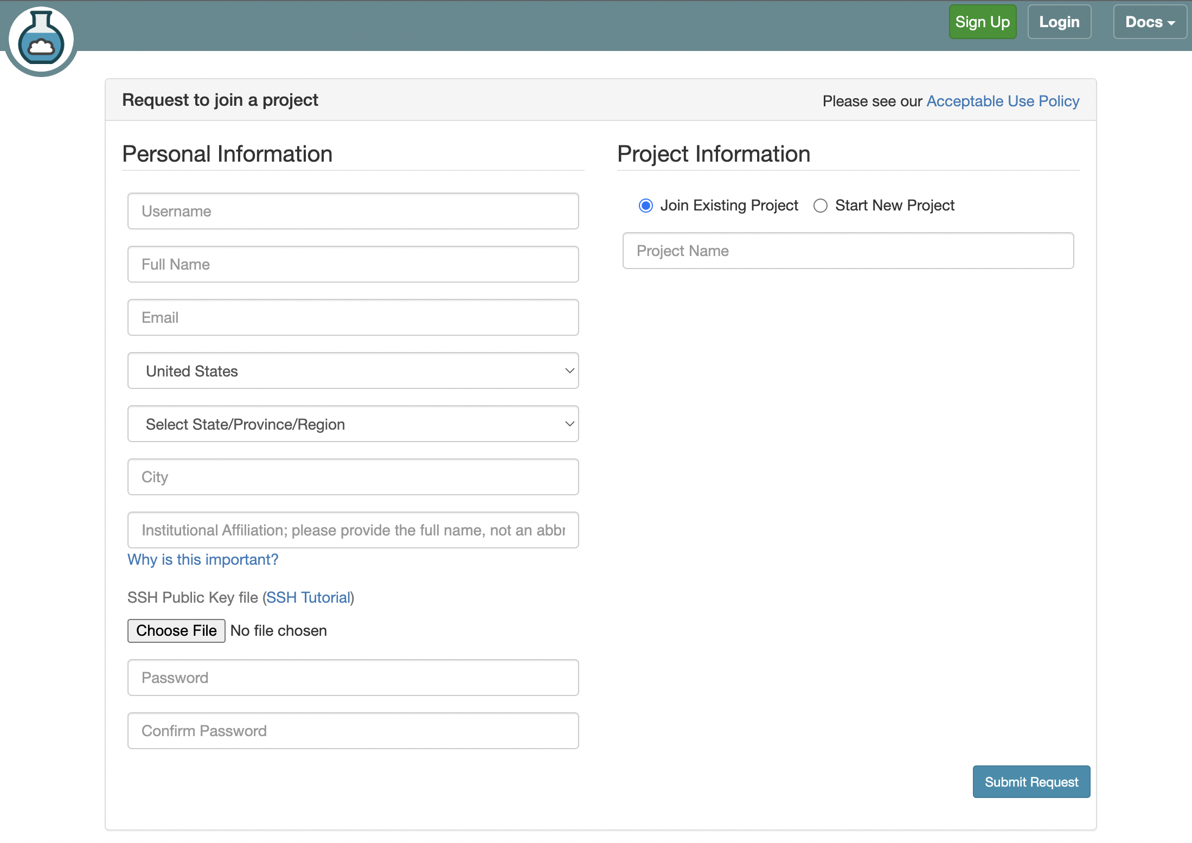Click the Why is this important? link
The image size is (1192, 843).
202,559
